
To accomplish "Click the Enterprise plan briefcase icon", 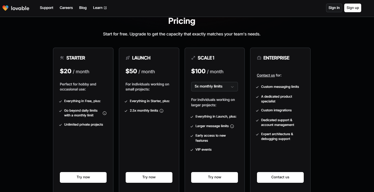I will pyautogui.click(x=259, y=58).
